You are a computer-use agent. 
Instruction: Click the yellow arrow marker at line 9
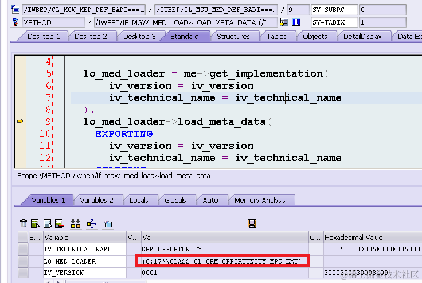pyautogui.click(x=20, y=121)
